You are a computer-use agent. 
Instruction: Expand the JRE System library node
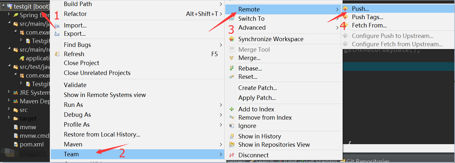click(x=9, y=93)
